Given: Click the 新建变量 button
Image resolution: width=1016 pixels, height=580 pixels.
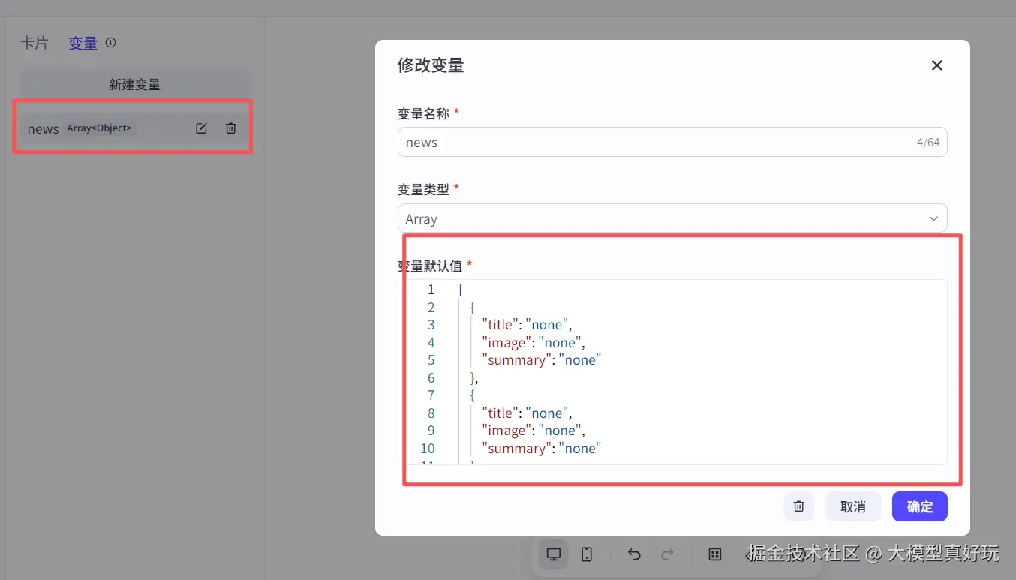Looking at the screenshot, I should [134, 84].
